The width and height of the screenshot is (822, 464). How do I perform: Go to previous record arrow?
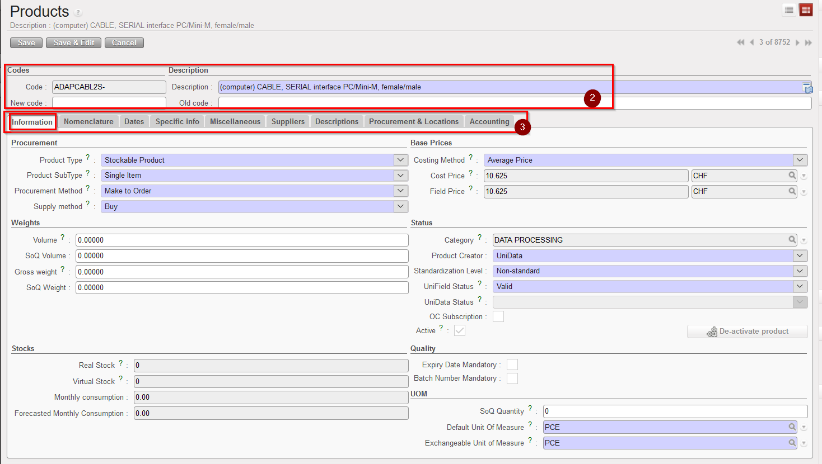[751, 42]
